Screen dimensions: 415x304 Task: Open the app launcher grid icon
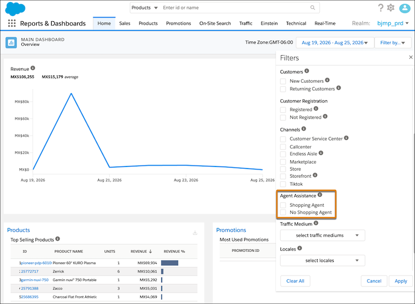tap(12, 23)
